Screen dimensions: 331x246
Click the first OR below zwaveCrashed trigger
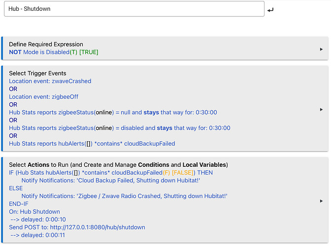click(13, 89)
